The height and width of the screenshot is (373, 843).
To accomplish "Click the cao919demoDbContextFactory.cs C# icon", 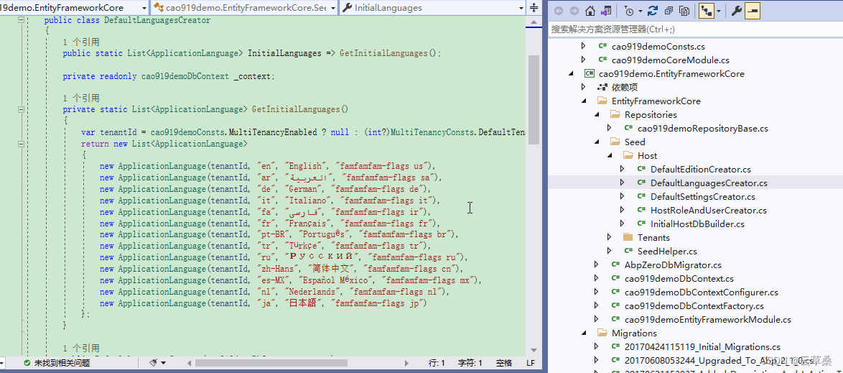I will tap(615, 305).
